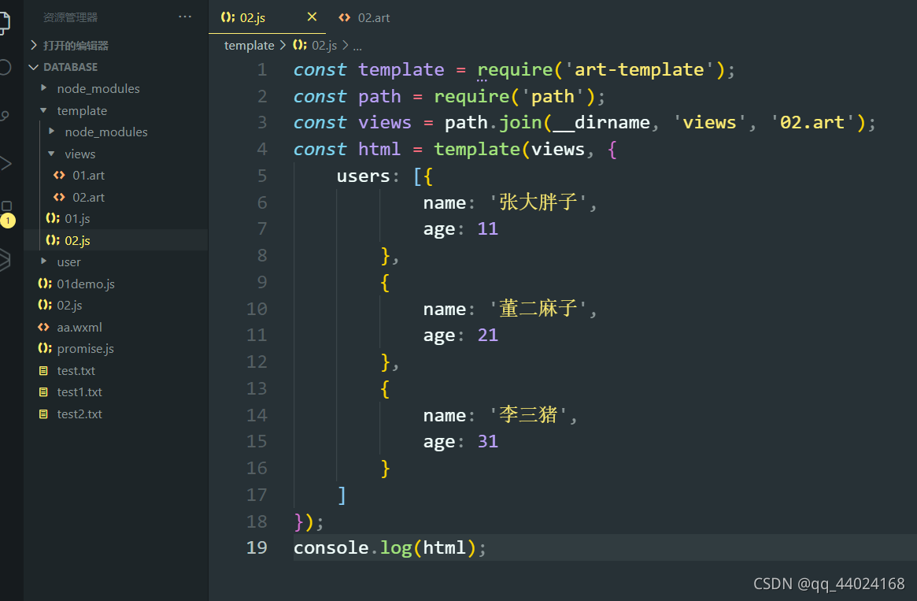The width and height of the screenshot is (917, 601).
Task: Open promise.js file
Action: pos(85,349)
